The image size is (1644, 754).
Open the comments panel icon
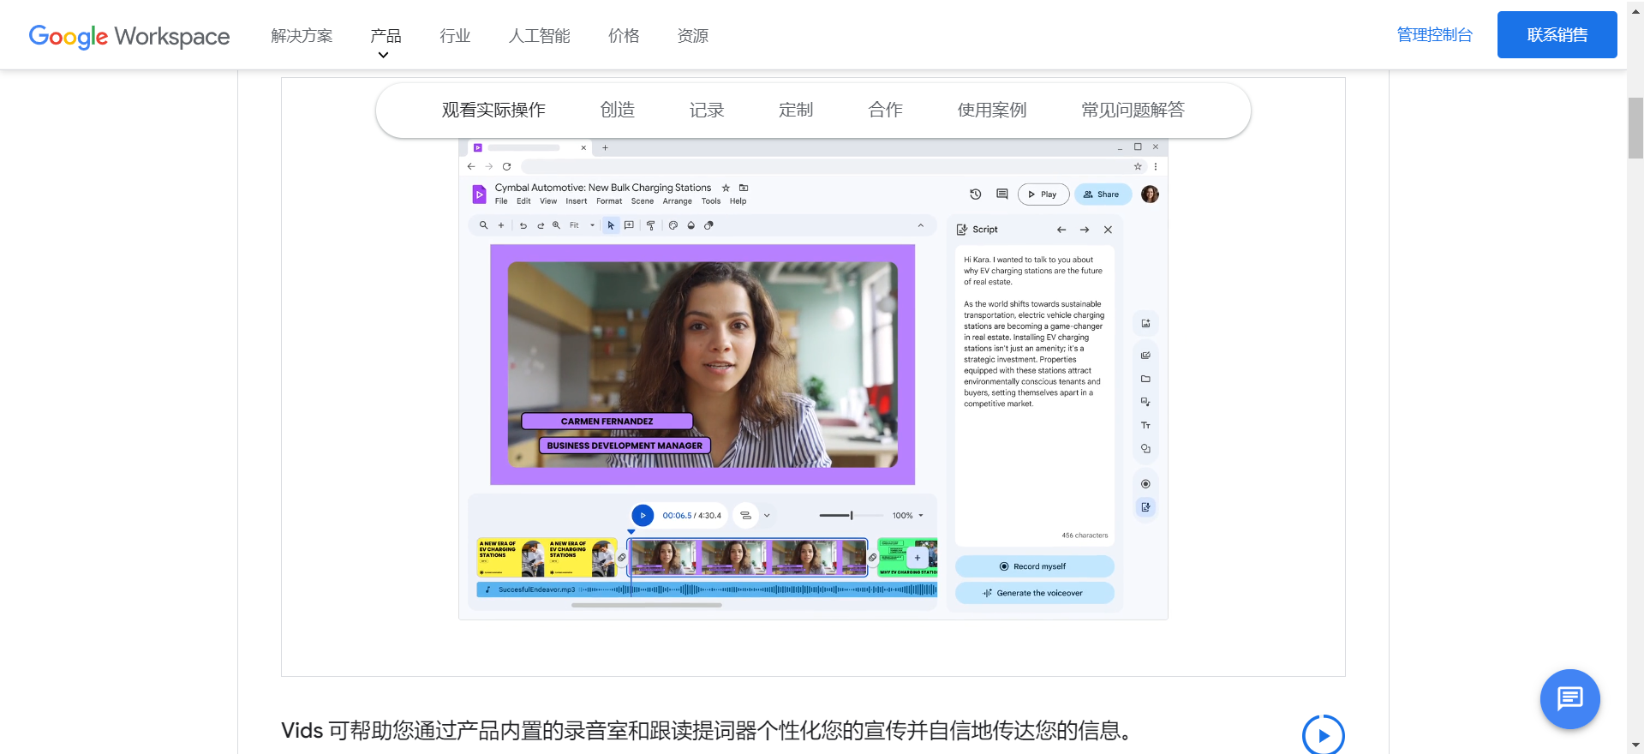[x=1001, y=194]
